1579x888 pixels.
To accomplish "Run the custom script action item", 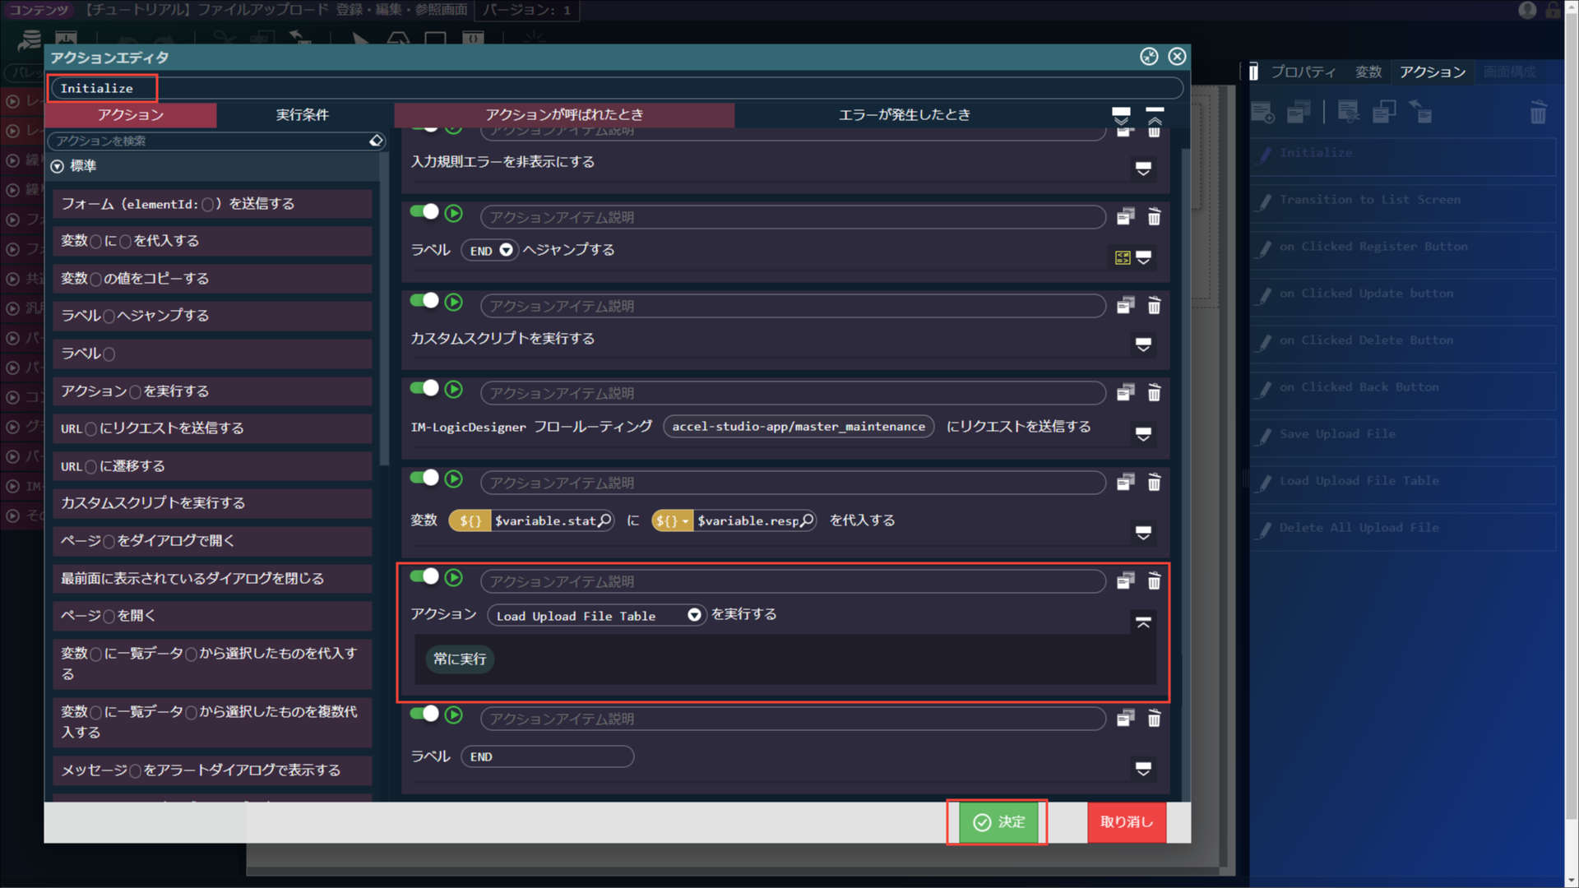I will click(x=453, y=302).
